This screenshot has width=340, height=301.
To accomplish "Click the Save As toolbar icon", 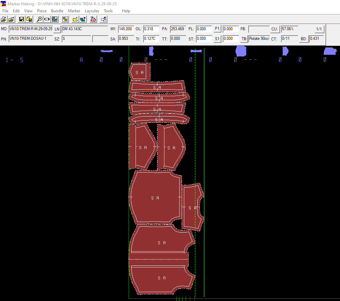I will click(29, 19).
